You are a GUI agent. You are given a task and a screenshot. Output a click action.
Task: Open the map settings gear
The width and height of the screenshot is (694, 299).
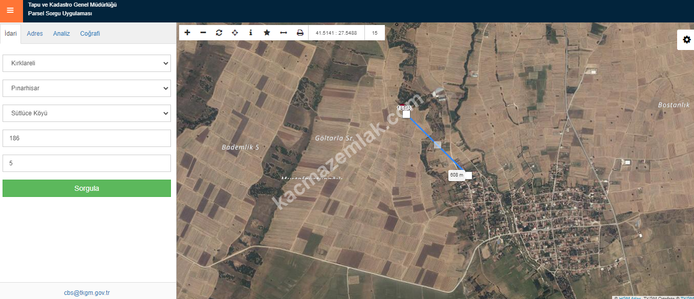point(686,40)
